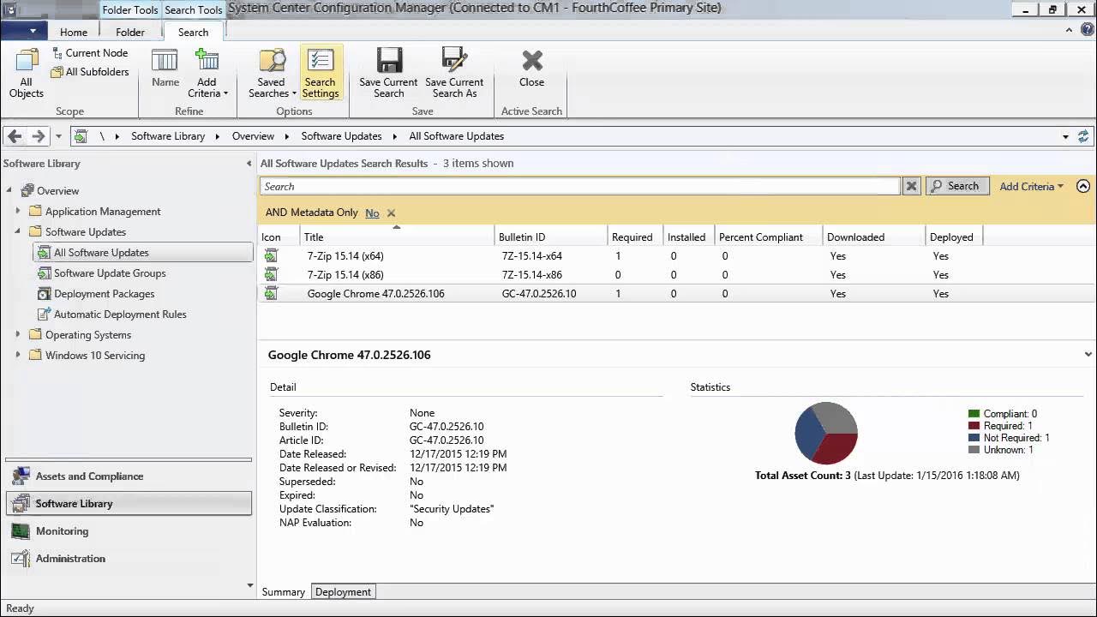1097x617 pixels.
Task: Collapse the search criteria panel chevron
Action: click(x=1083, y=186)
